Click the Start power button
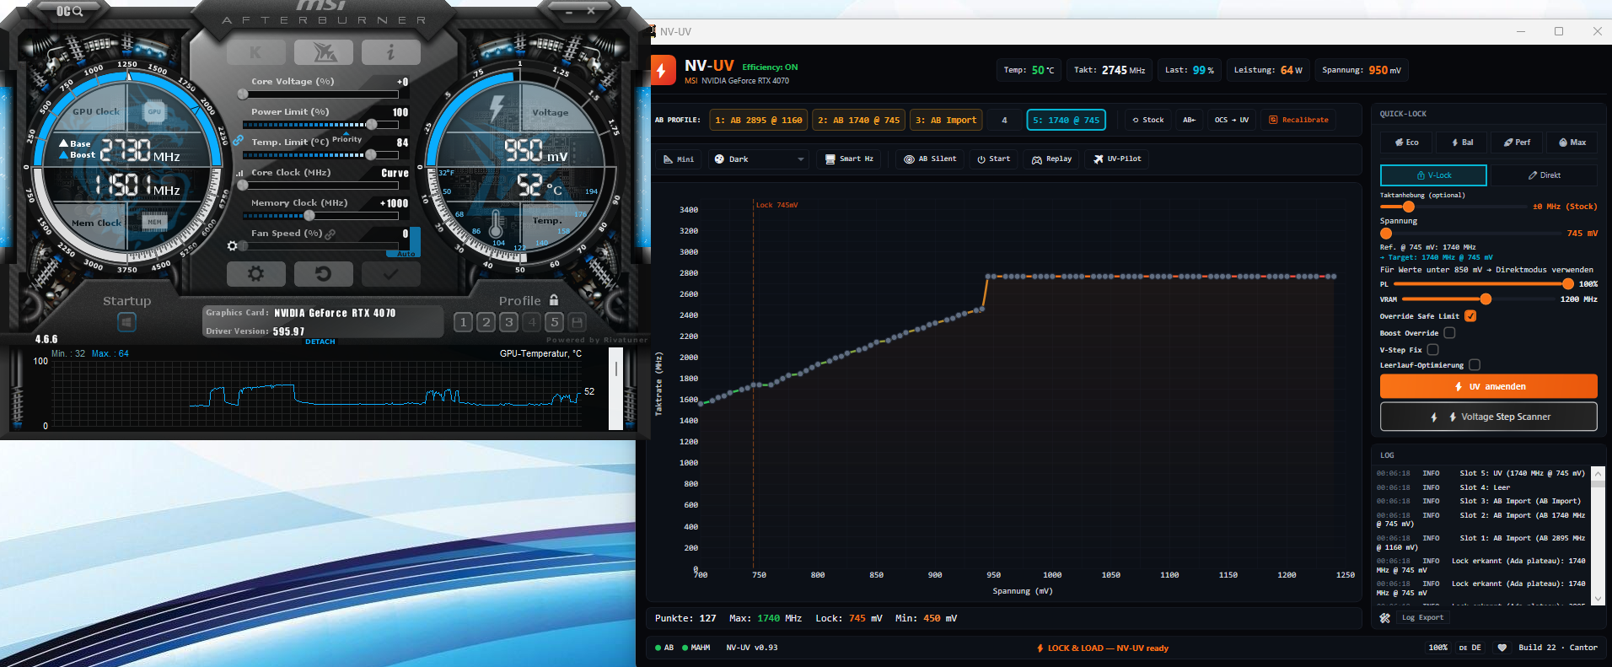 coord(993,159)
